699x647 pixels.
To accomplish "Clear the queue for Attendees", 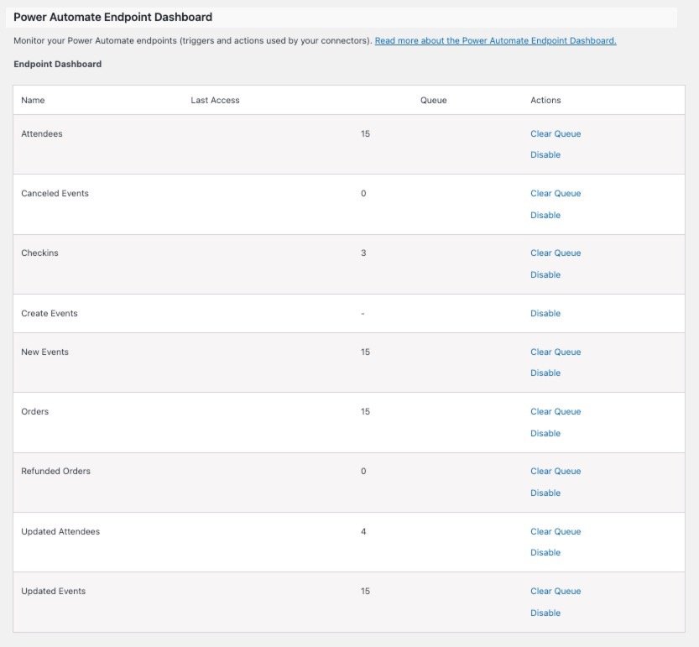I will [556, 133].
